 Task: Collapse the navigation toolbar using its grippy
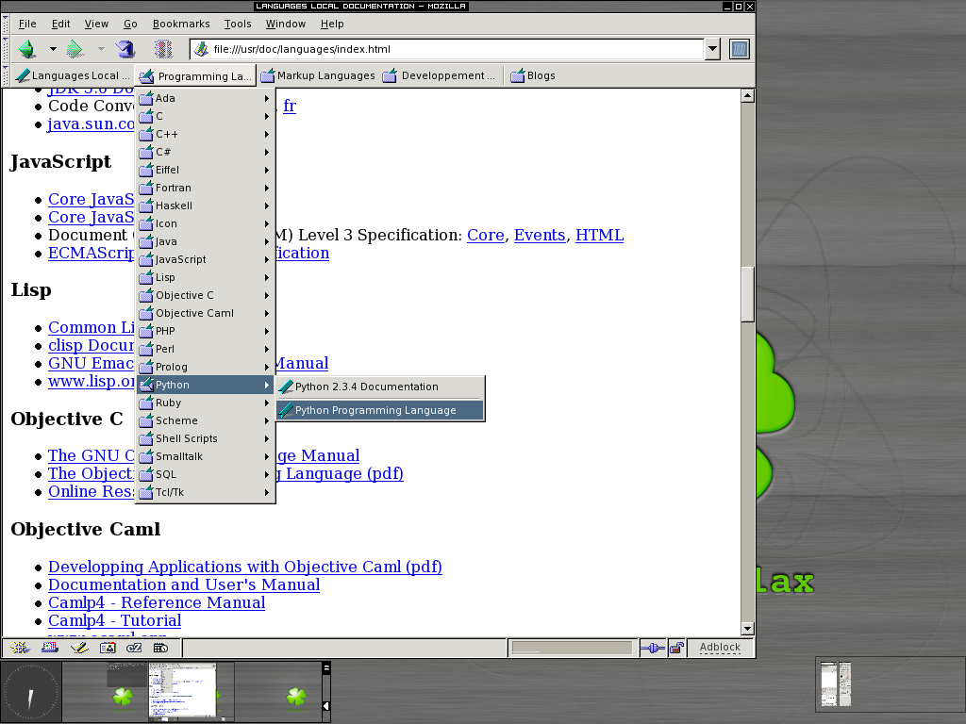point(6,49)
